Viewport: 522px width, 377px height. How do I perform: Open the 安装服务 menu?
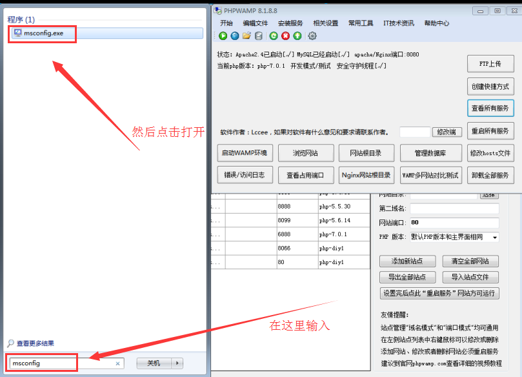pyautogui.click(x=290, y=23)
